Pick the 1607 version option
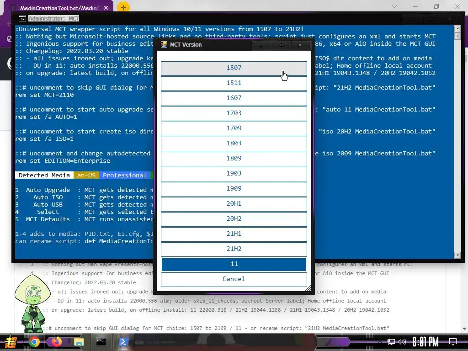Image resolution: width=468 pixels, height=351 pixels. (234, 98)
